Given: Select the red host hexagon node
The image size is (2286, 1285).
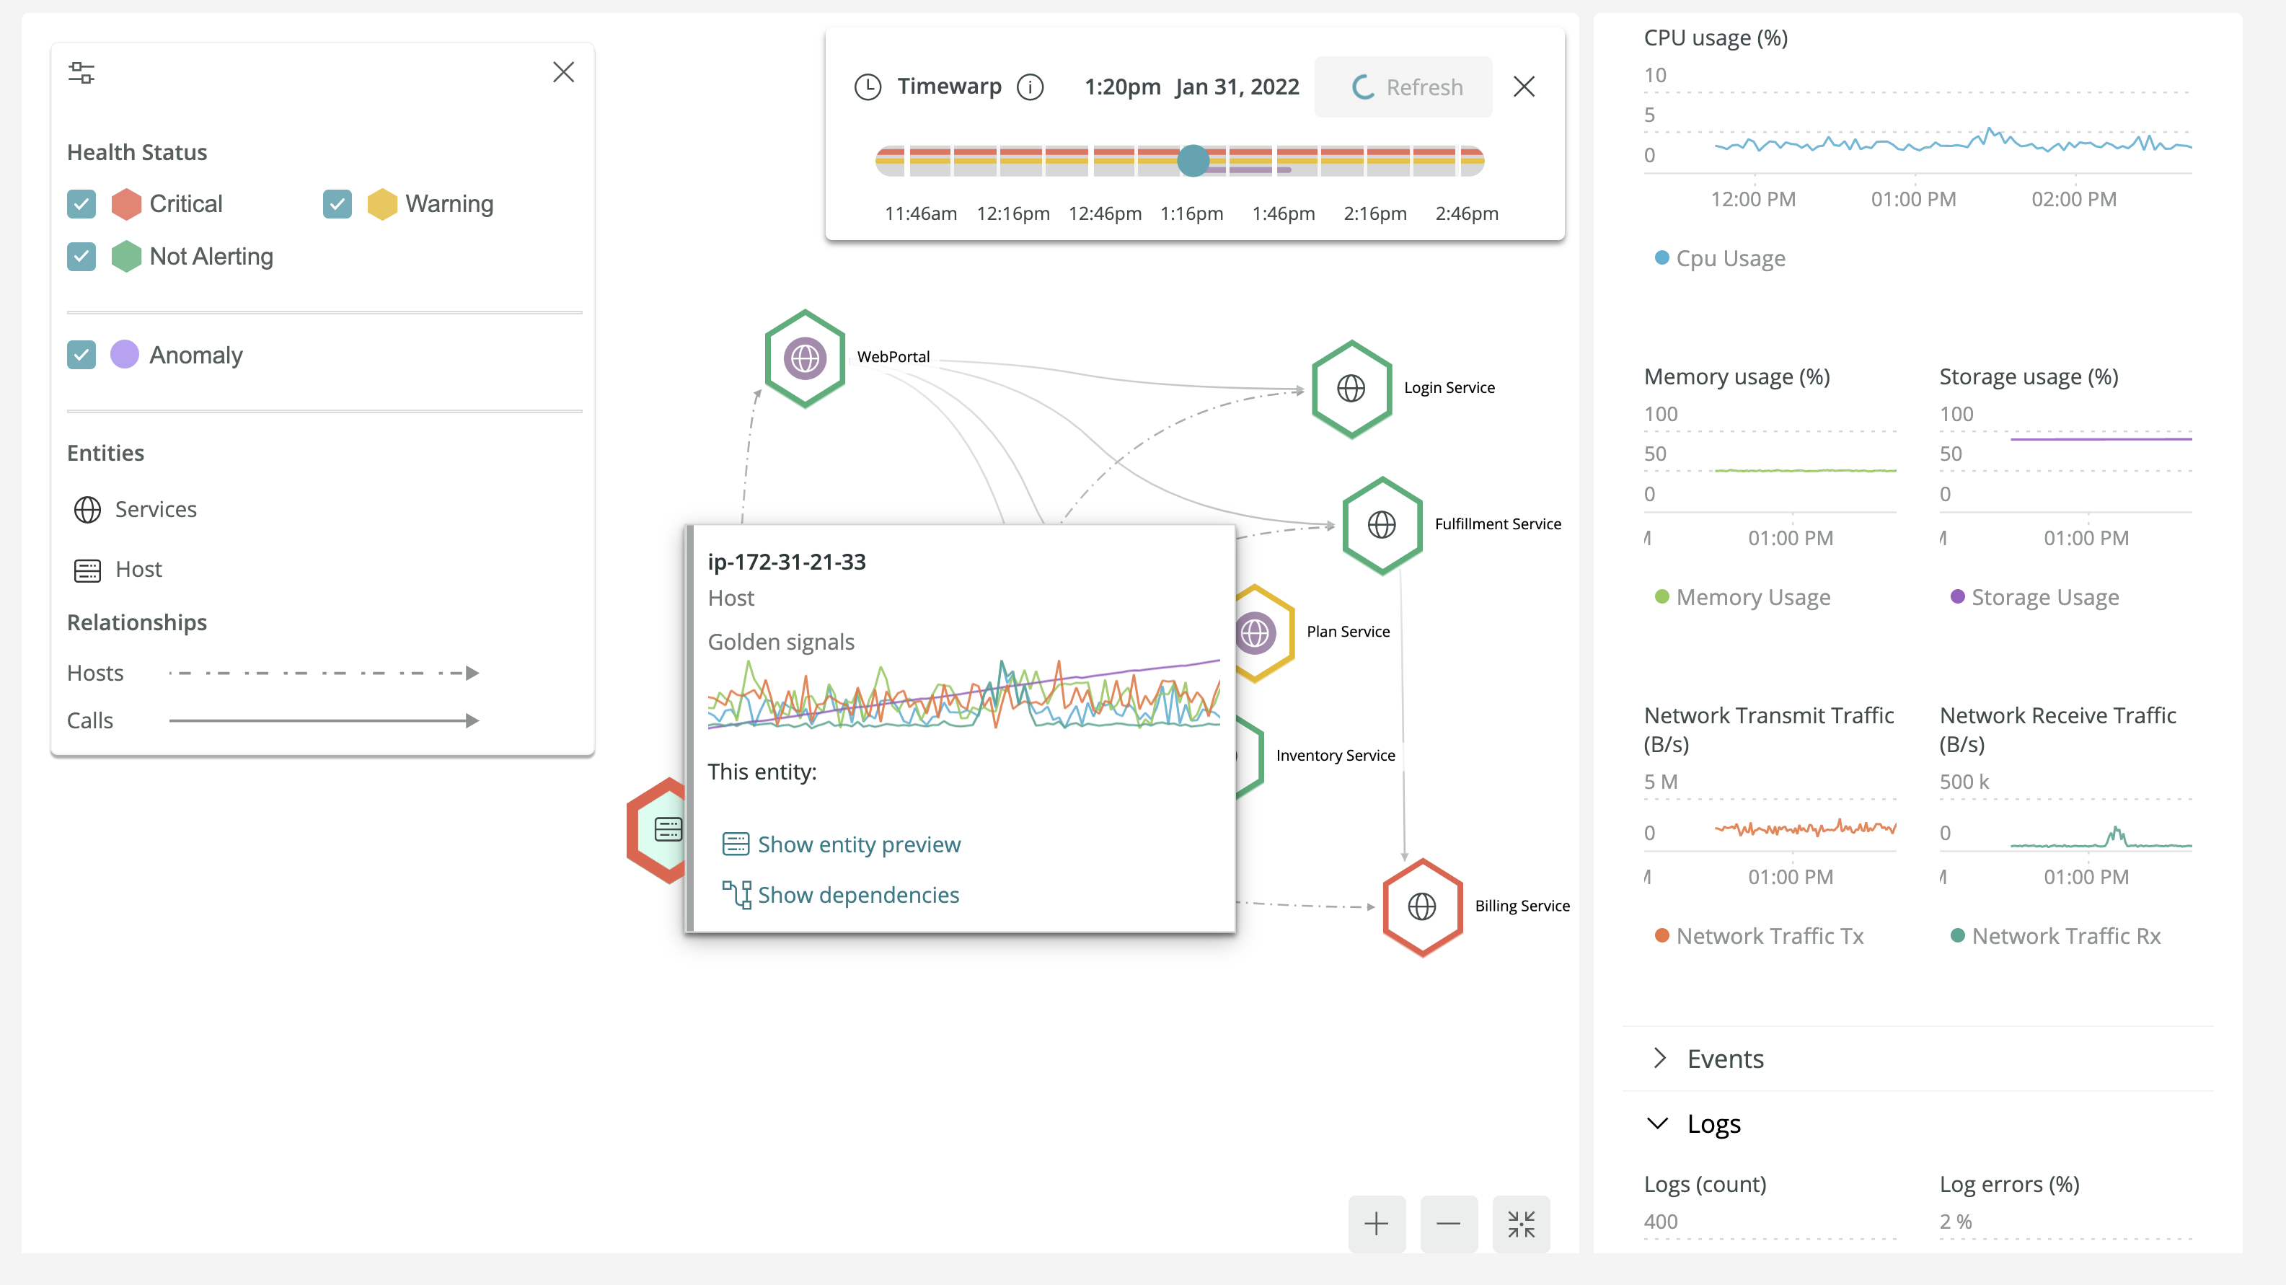Looking at the screenshot, I should pyautogui.click(x=656, y=831).
